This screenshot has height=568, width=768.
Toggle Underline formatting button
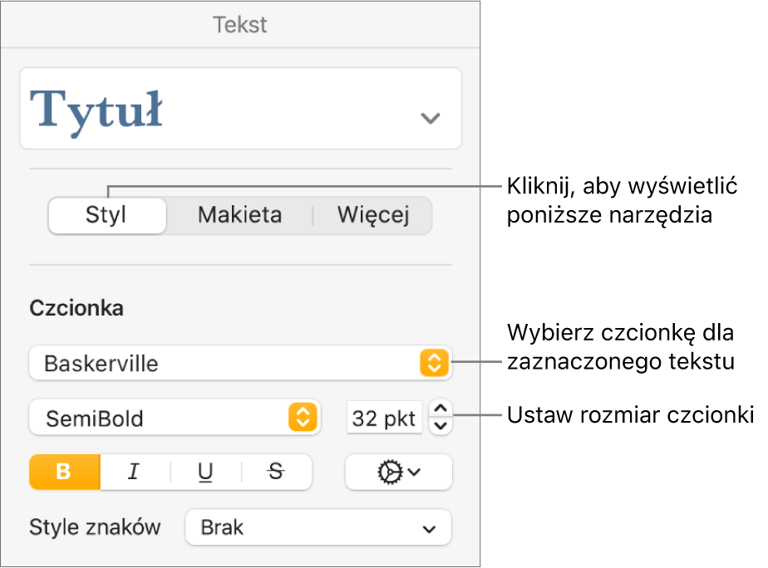click(x=206, y=473)
